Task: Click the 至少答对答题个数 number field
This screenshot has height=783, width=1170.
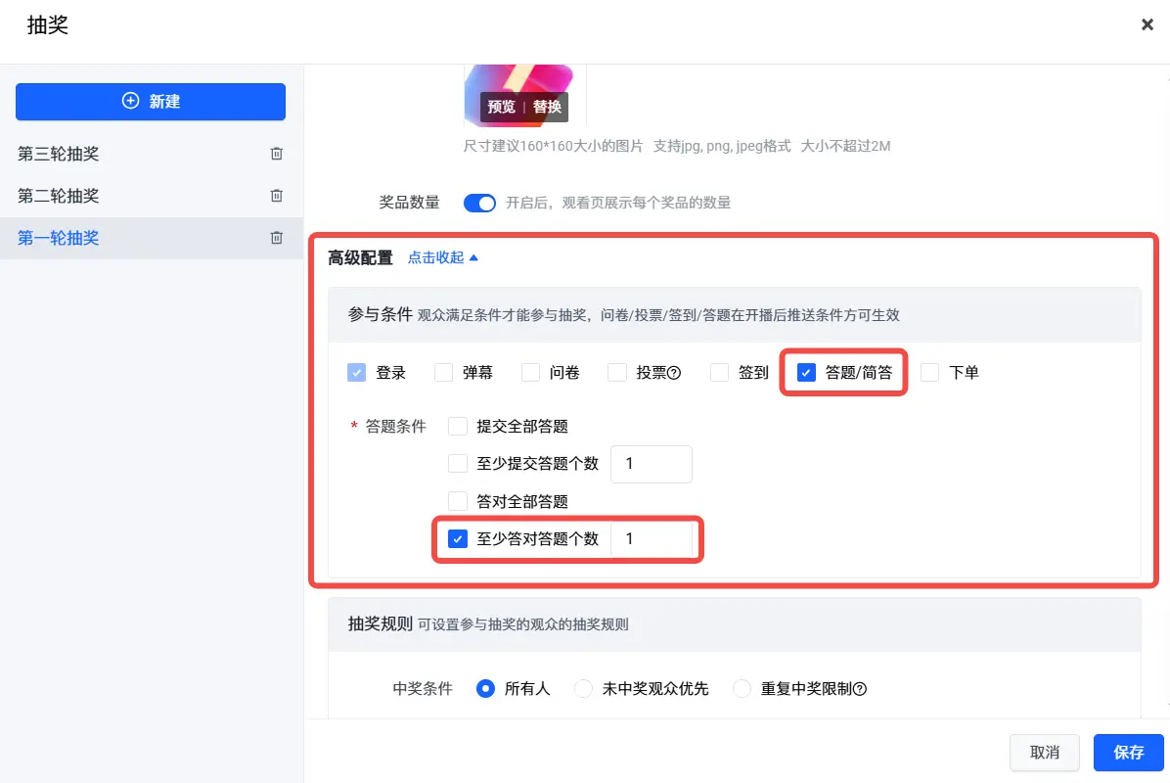Action: (x=652, y=539)
